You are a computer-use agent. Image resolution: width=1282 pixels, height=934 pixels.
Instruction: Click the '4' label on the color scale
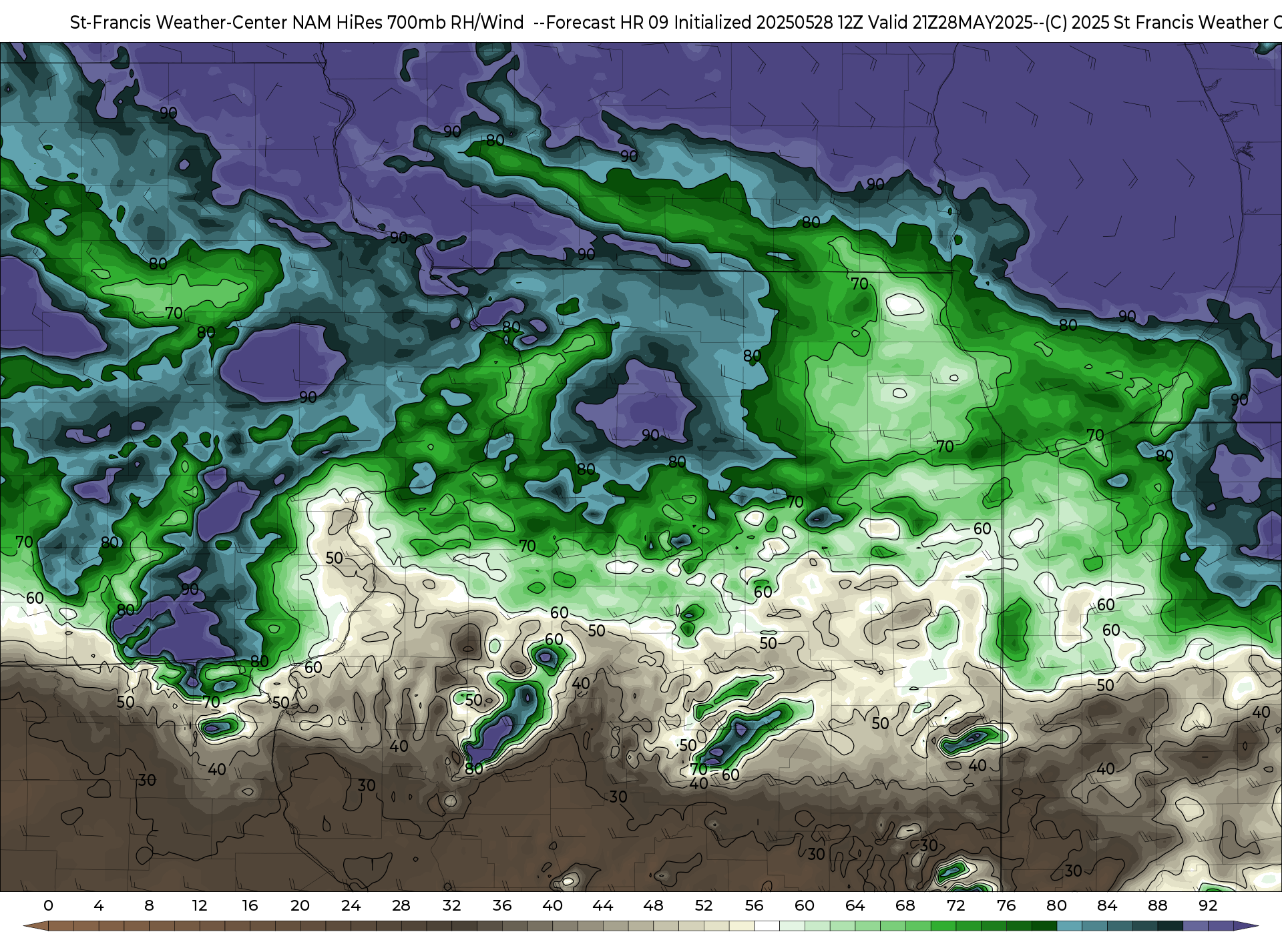(x=99, y=905)
